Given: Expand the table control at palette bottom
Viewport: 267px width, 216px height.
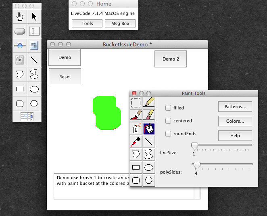Looking at the screenshot, I should [x=27, y=117].
